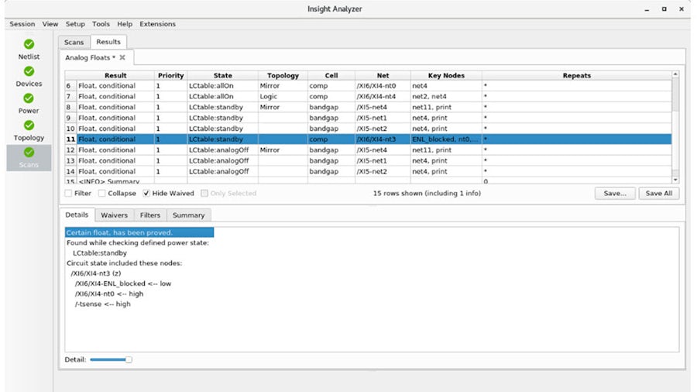This screenshot has width=697, height=392.
Task: Uncheck the Hide Waived checkbox
Action: (x=146, y=193)
